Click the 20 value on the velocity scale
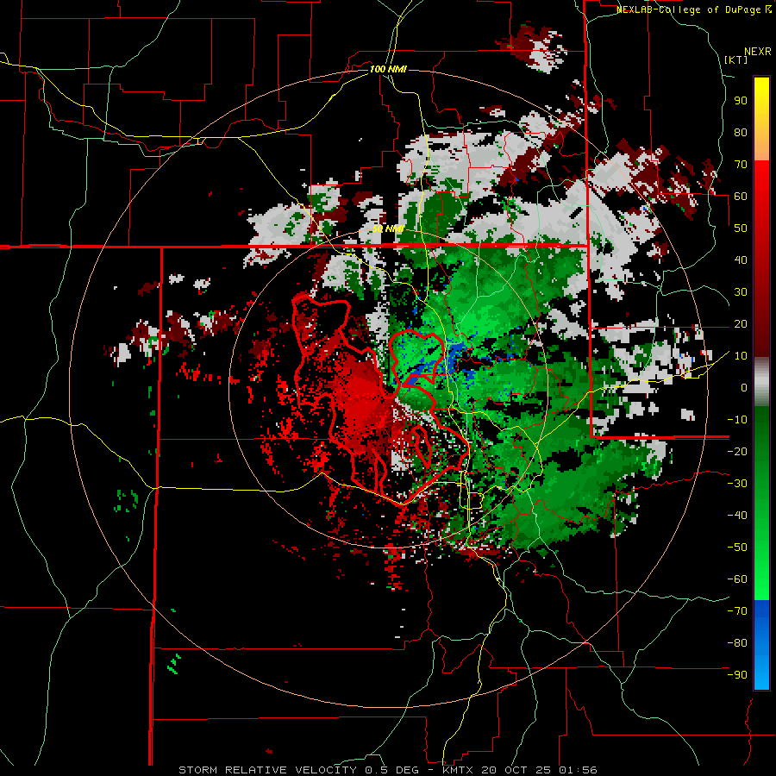The height and width of the screenshot is (776, 776). (x=741, y=323)
